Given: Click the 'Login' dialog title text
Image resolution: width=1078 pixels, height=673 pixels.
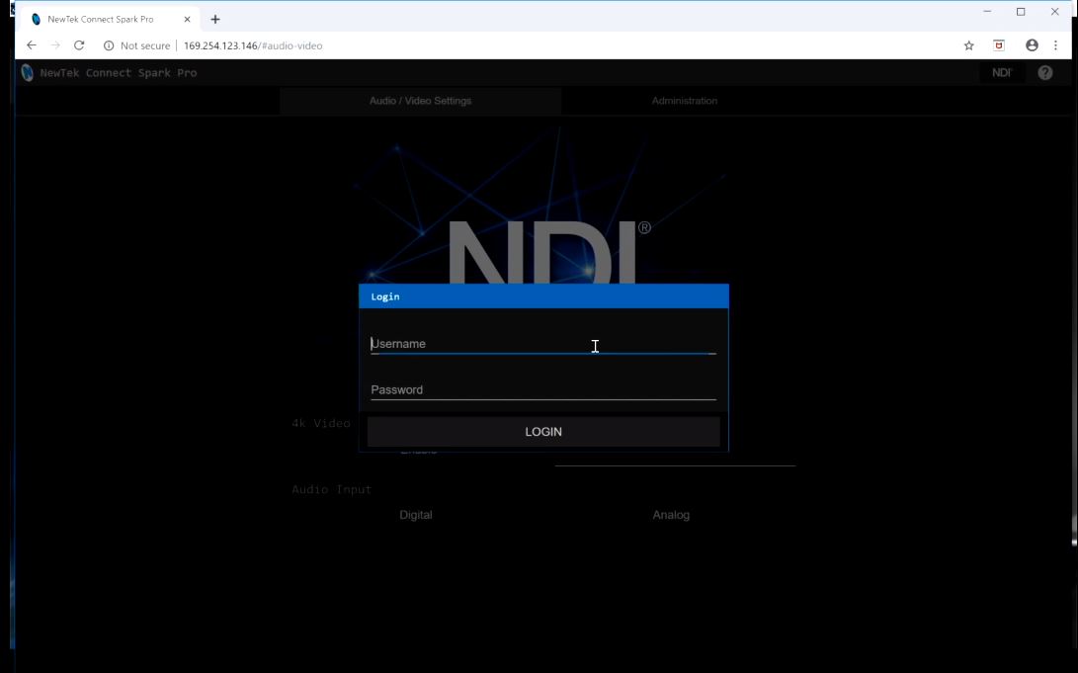Looking at the screenshot, I should 385,297.
